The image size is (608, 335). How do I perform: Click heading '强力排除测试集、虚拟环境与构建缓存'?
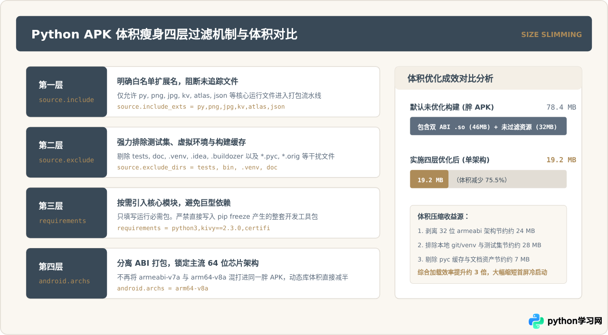coord(181,142)
